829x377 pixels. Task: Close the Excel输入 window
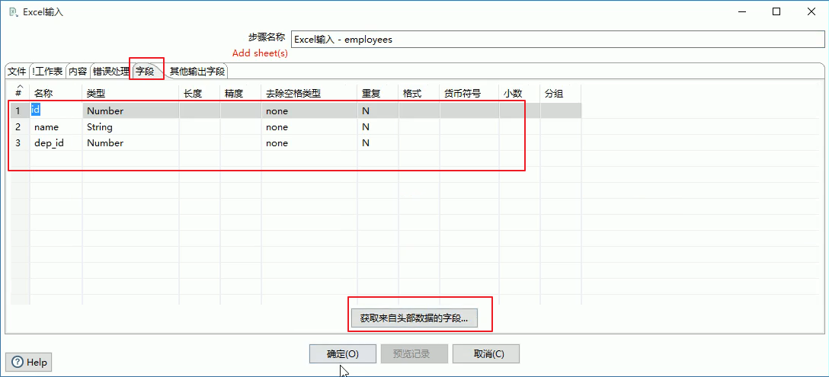(811, 11)
